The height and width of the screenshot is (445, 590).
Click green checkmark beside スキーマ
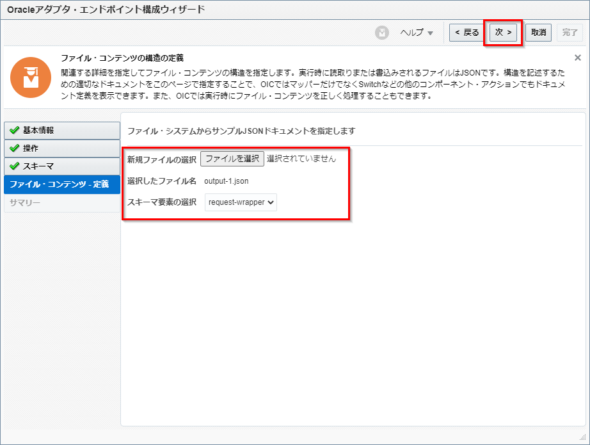pos(14,166)
